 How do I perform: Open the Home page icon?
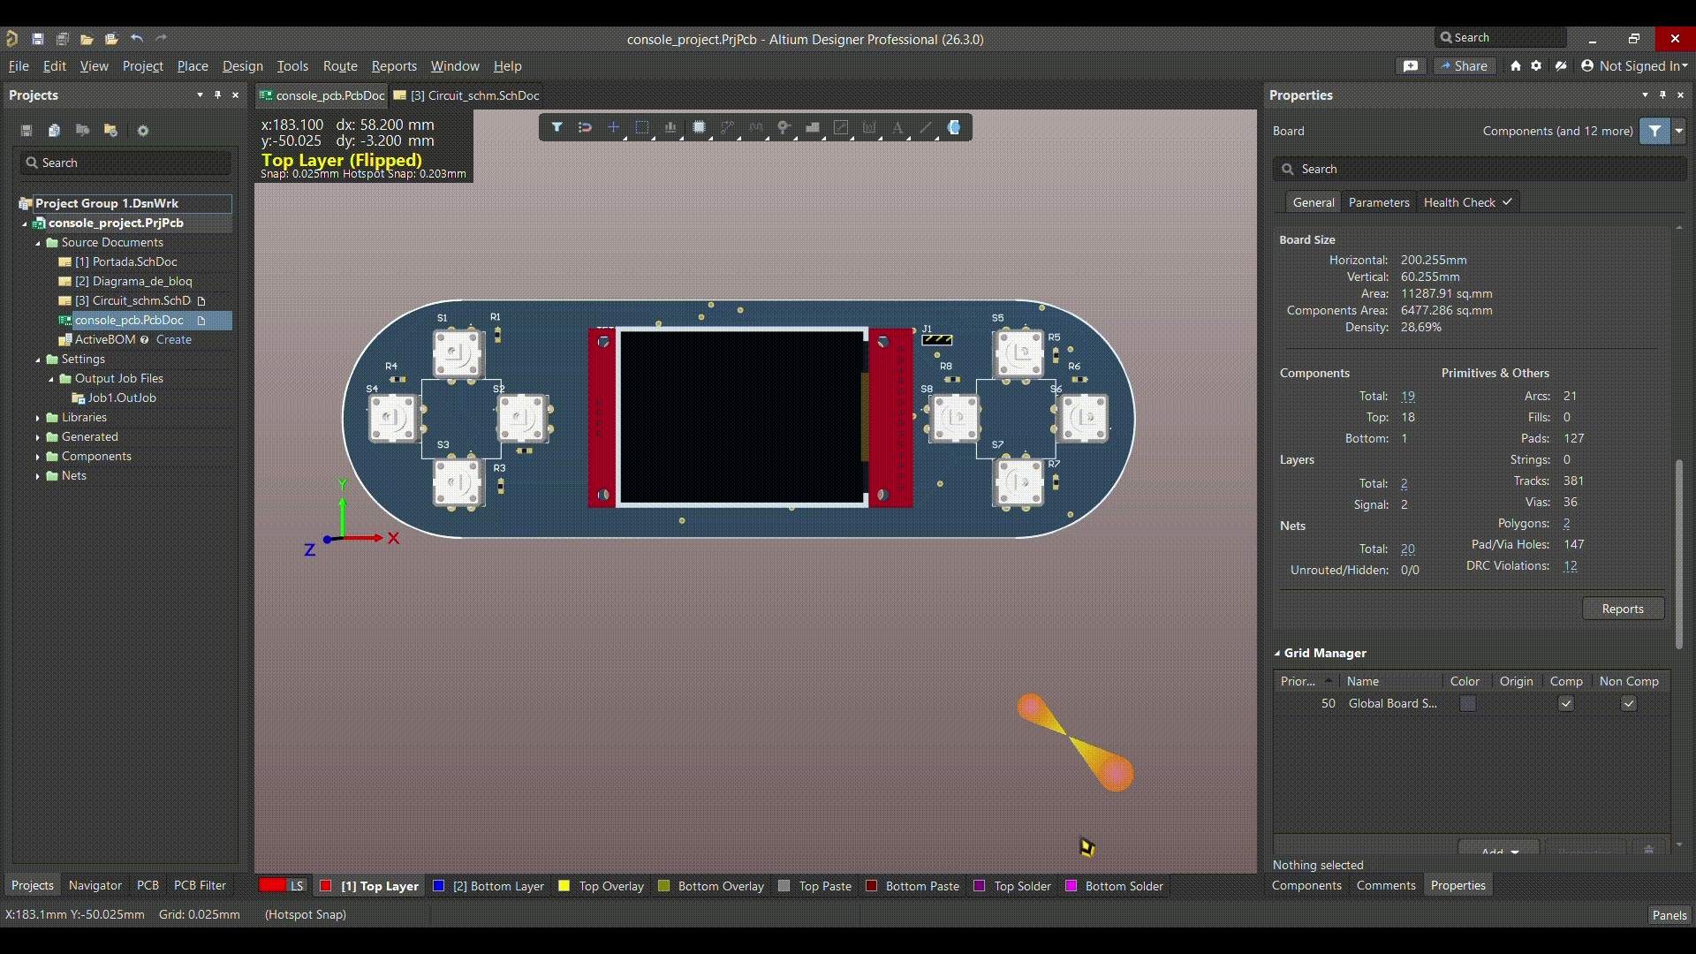(1516, 66)
